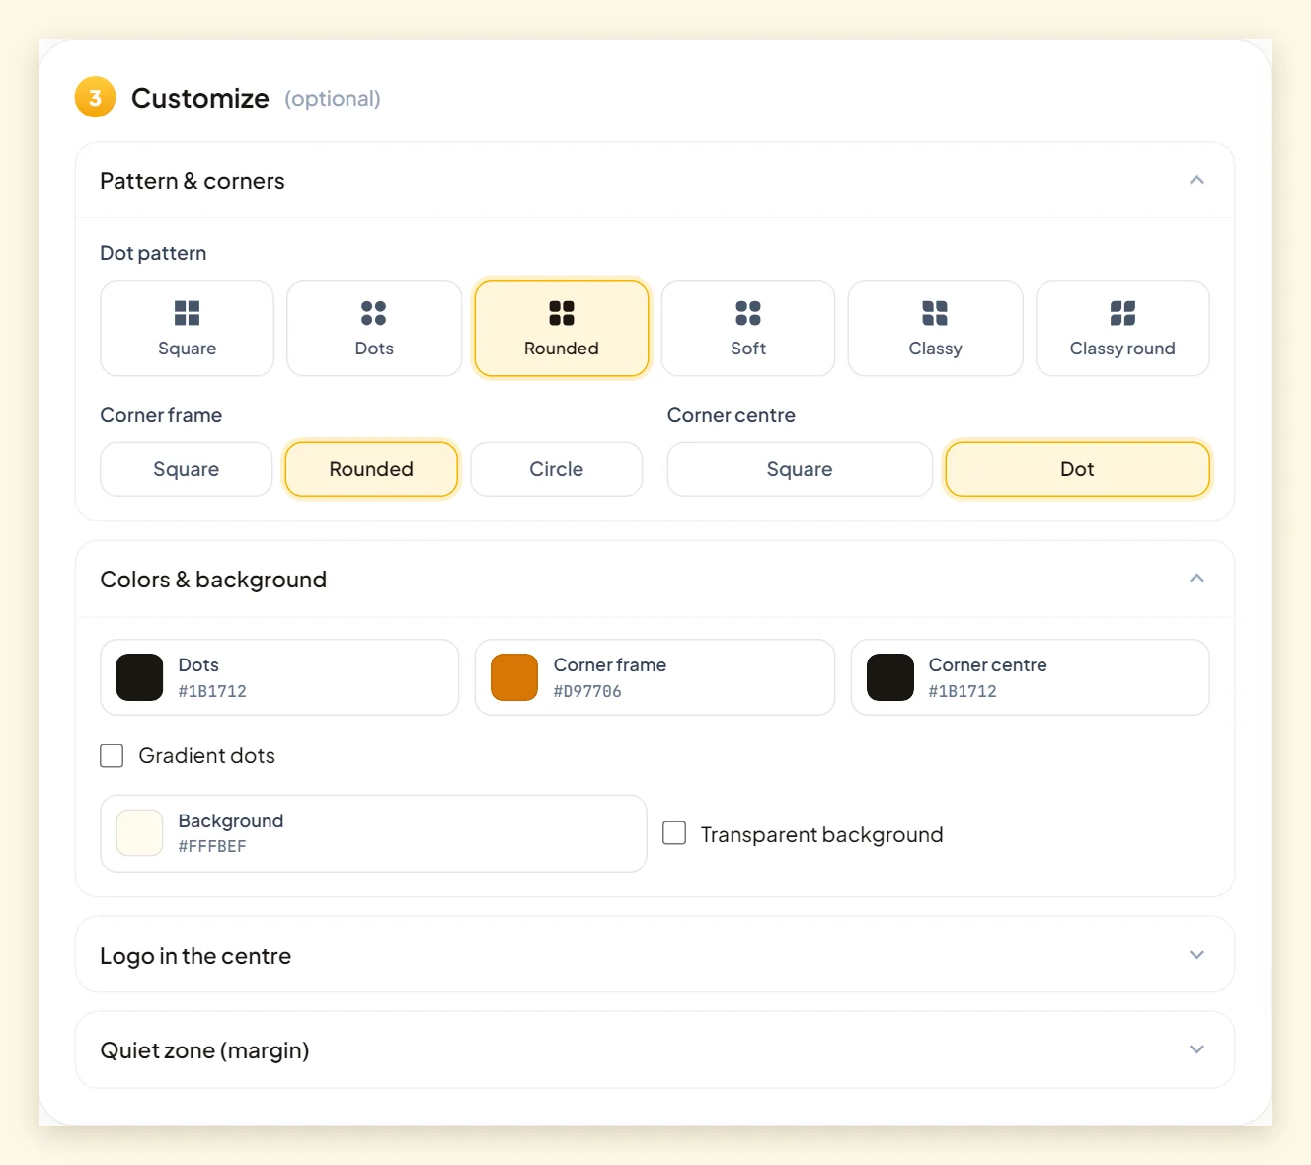Click the Dot pattern label
The image size is (1311, 1165).
point(153,253)
